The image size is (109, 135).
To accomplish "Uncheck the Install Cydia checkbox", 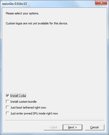I will (x=7, y=95).
